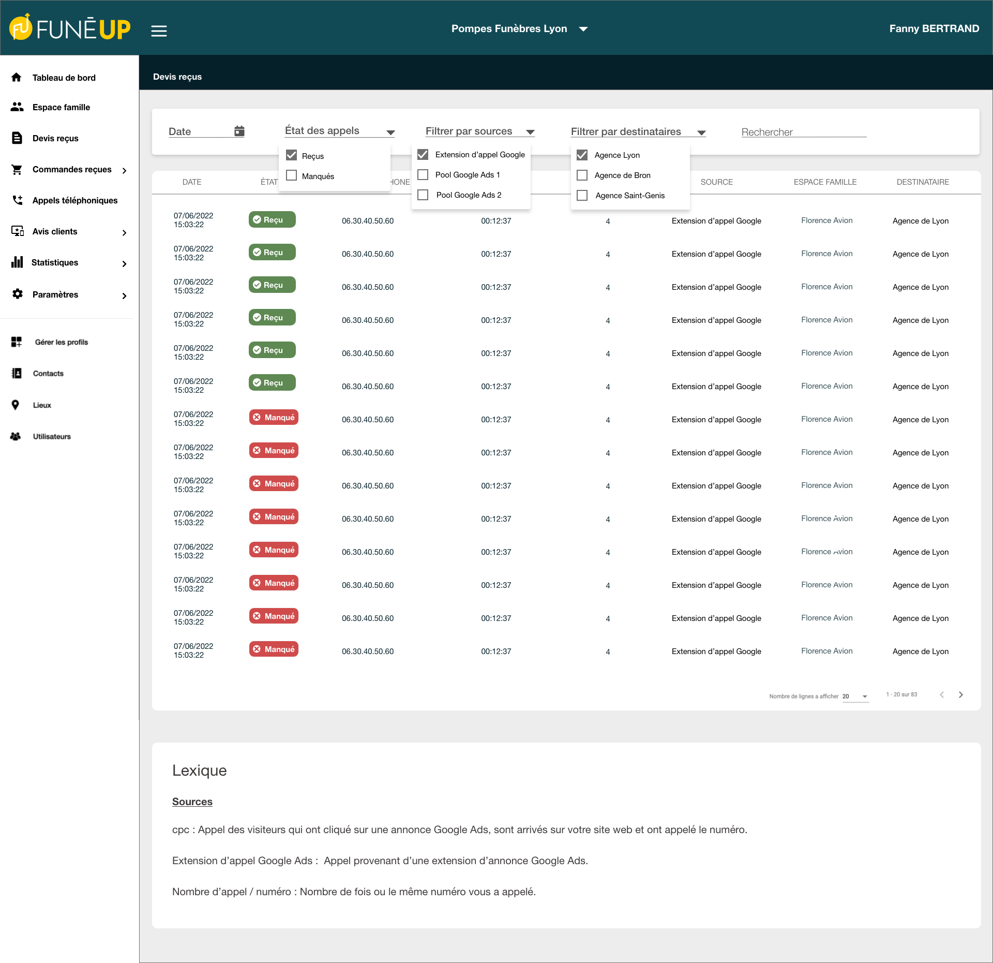
Task: Click the FunéUp logo
Action: tap(70, 28)
